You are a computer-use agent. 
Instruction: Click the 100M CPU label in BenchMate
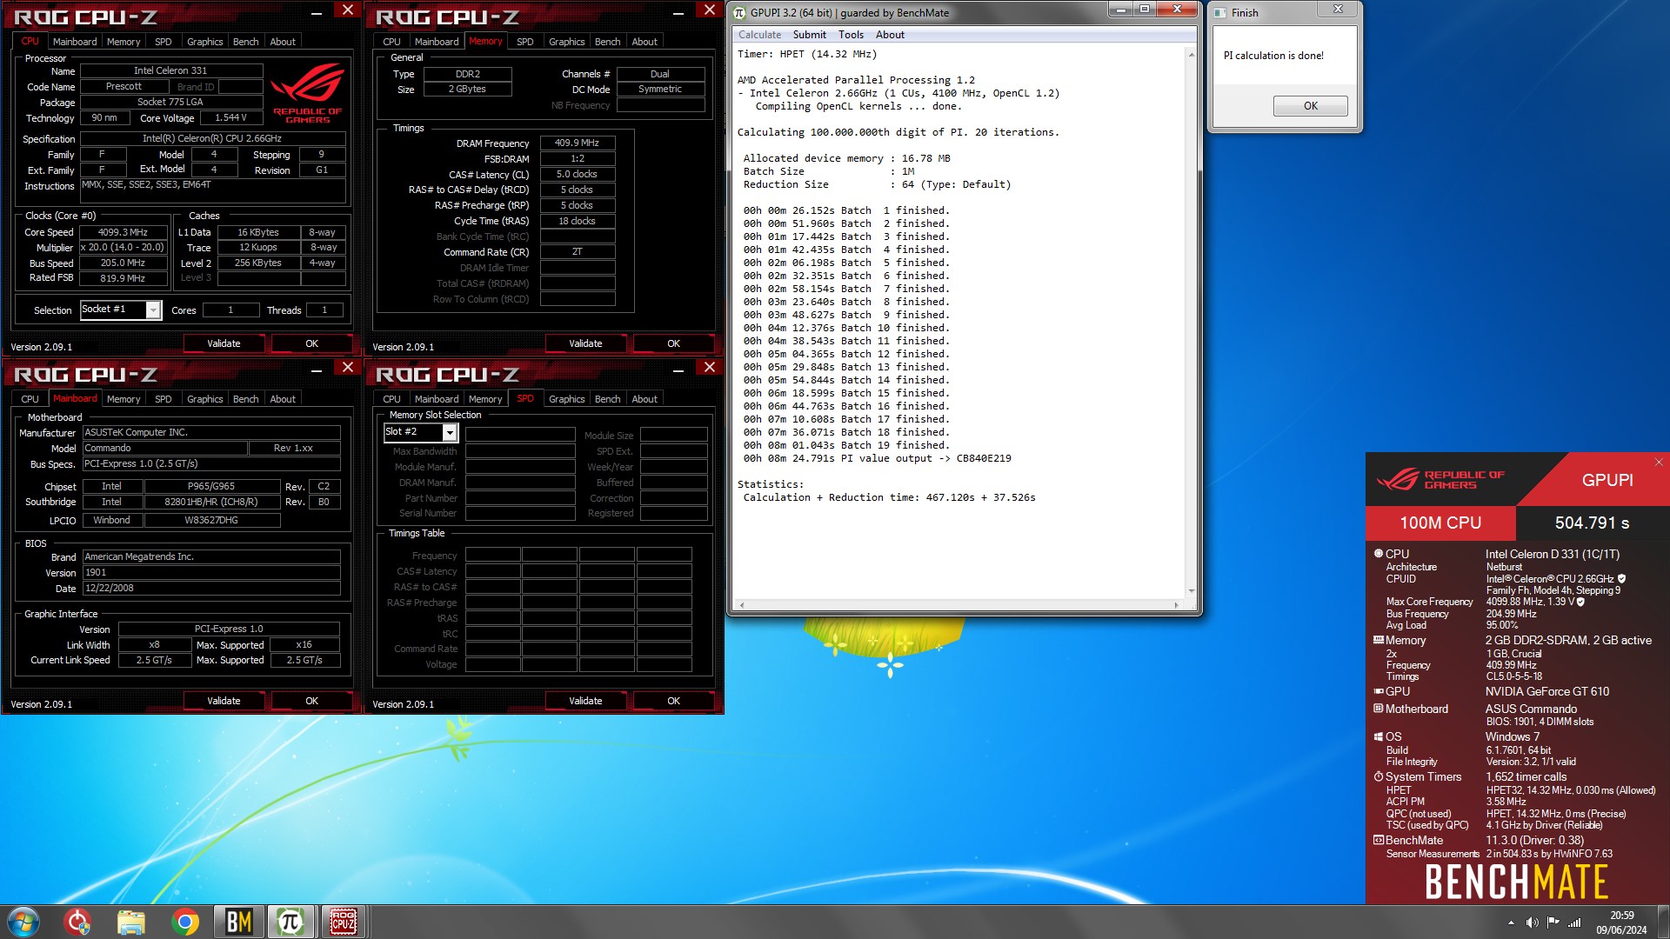(1440, 523)
